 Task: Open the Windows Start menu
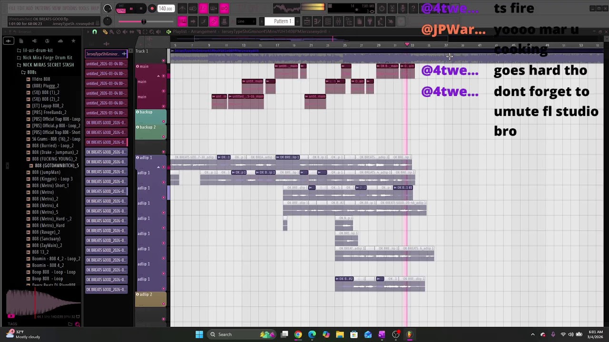(x=199, y=334)
